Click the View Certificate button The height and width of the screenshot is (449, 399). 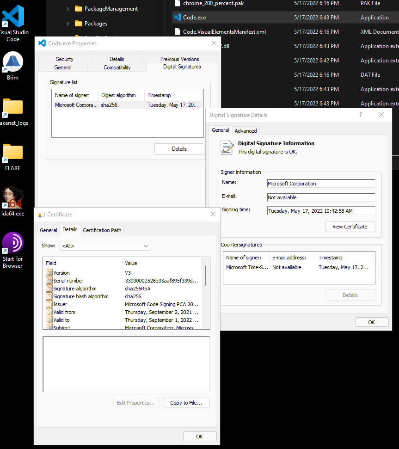[x=350, y=227]
